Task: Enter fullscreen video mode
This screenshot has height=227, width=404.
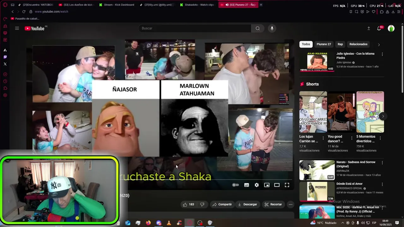Action: coord(287,185)
